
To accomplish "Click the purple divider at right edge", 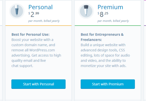I will coord(145,26).
